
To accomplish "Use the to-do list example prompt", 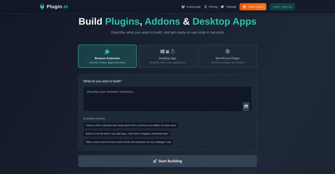I will click(127, 134).
